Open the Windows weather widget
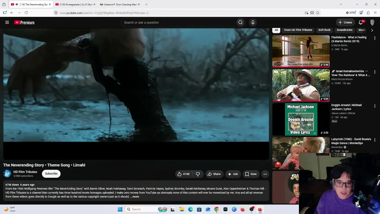 [x=9, y=209]
